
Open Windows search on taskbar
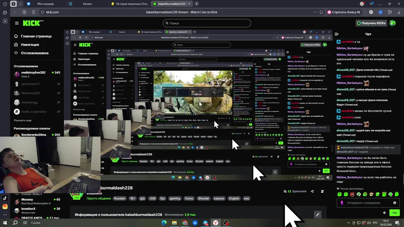pyautogui.click(x=15, y=223)
